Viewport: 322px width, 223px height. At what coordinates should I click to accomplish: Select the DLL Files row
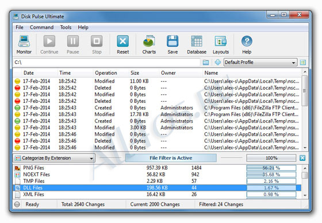[x=157, y=188]
